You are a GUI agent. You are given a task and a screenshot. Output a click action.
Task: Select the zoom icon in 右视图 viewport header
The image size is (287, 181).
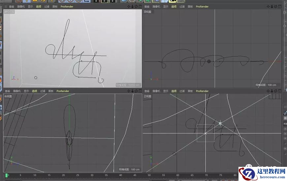132,91
